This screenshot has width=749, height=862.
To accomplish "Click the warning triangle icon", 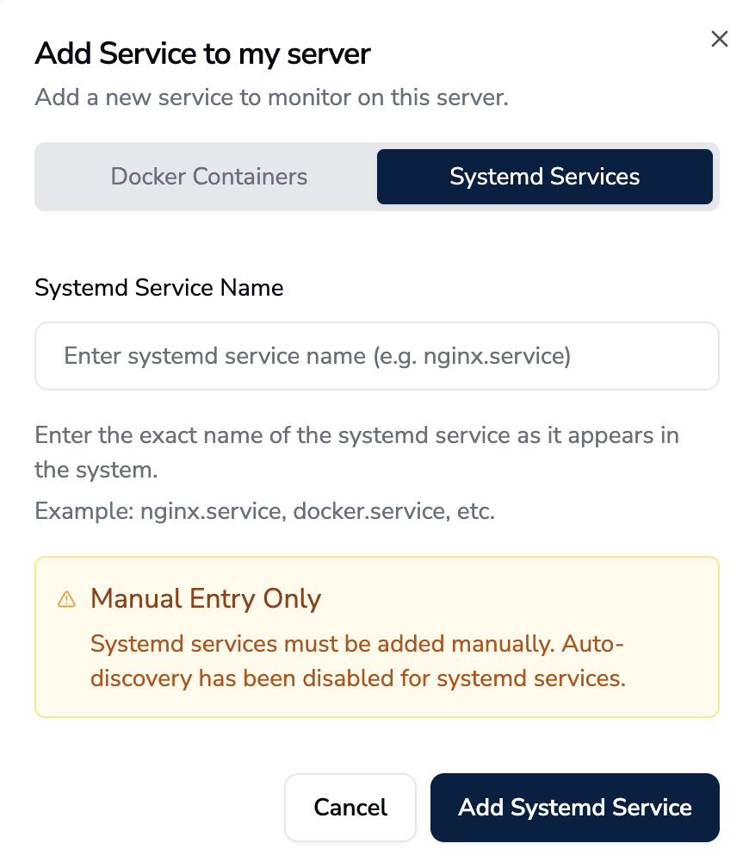I will (66, 599).
